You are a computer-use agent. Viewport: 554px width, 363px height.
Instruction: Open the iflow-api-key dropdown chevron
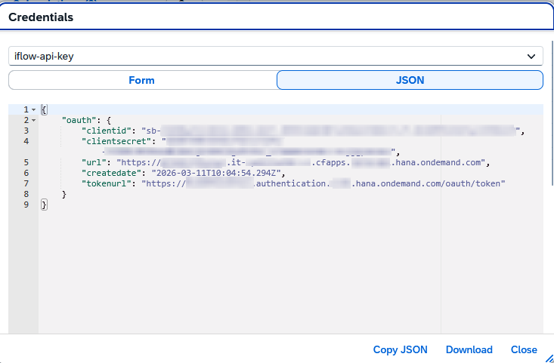530,56
